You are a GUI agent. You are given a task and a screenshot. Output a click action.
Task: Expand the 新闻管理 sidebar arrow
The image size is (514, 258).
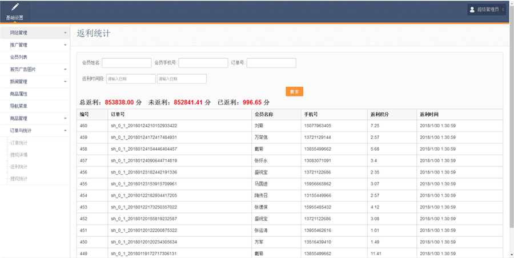click(65, 82)
